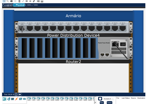Select the Power Distribution Device4 label

point(73,35)
